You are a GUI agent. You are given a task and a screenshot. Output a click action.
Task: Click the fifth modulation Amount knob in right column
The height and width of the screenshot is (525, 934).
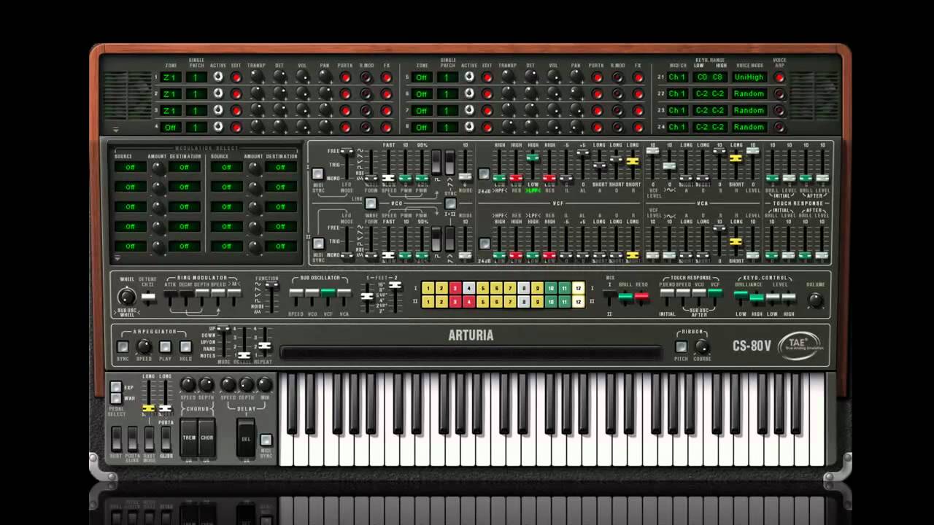pyautogui.click(x=254, y=246)
